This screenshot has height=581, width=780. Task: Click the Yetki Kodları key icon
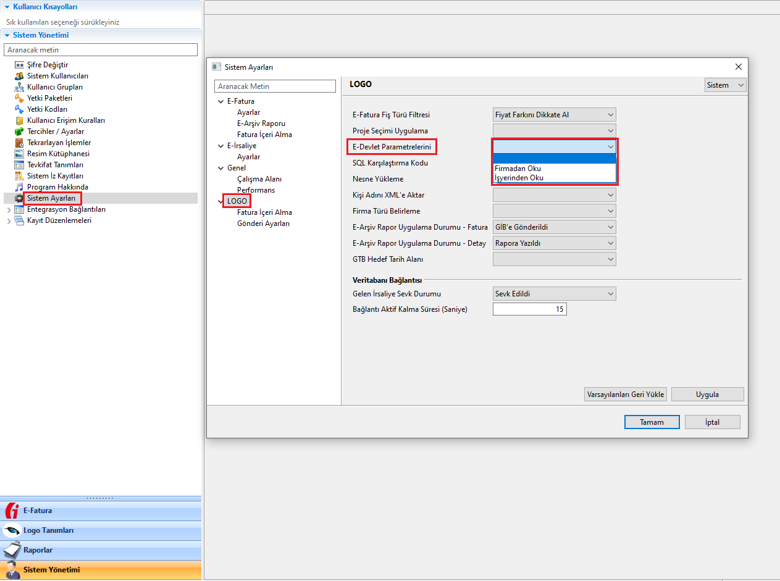coord(19,109)
